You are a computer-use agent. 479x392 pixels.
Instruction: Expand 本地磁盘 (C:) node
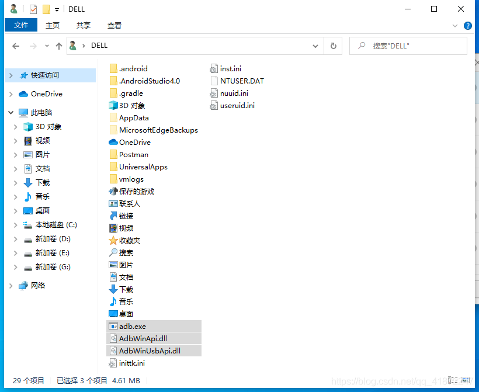(16, 225)
